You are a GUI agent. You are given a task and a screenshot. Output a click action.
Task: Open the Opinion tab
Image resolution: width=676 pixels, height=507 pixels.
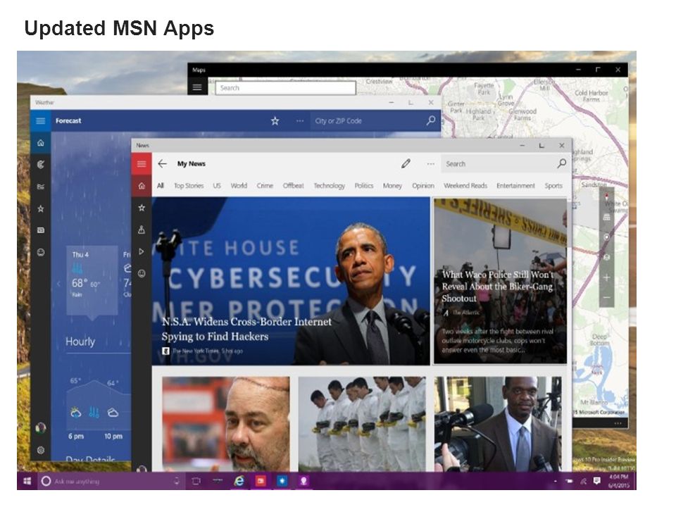(x=423, y=186)
